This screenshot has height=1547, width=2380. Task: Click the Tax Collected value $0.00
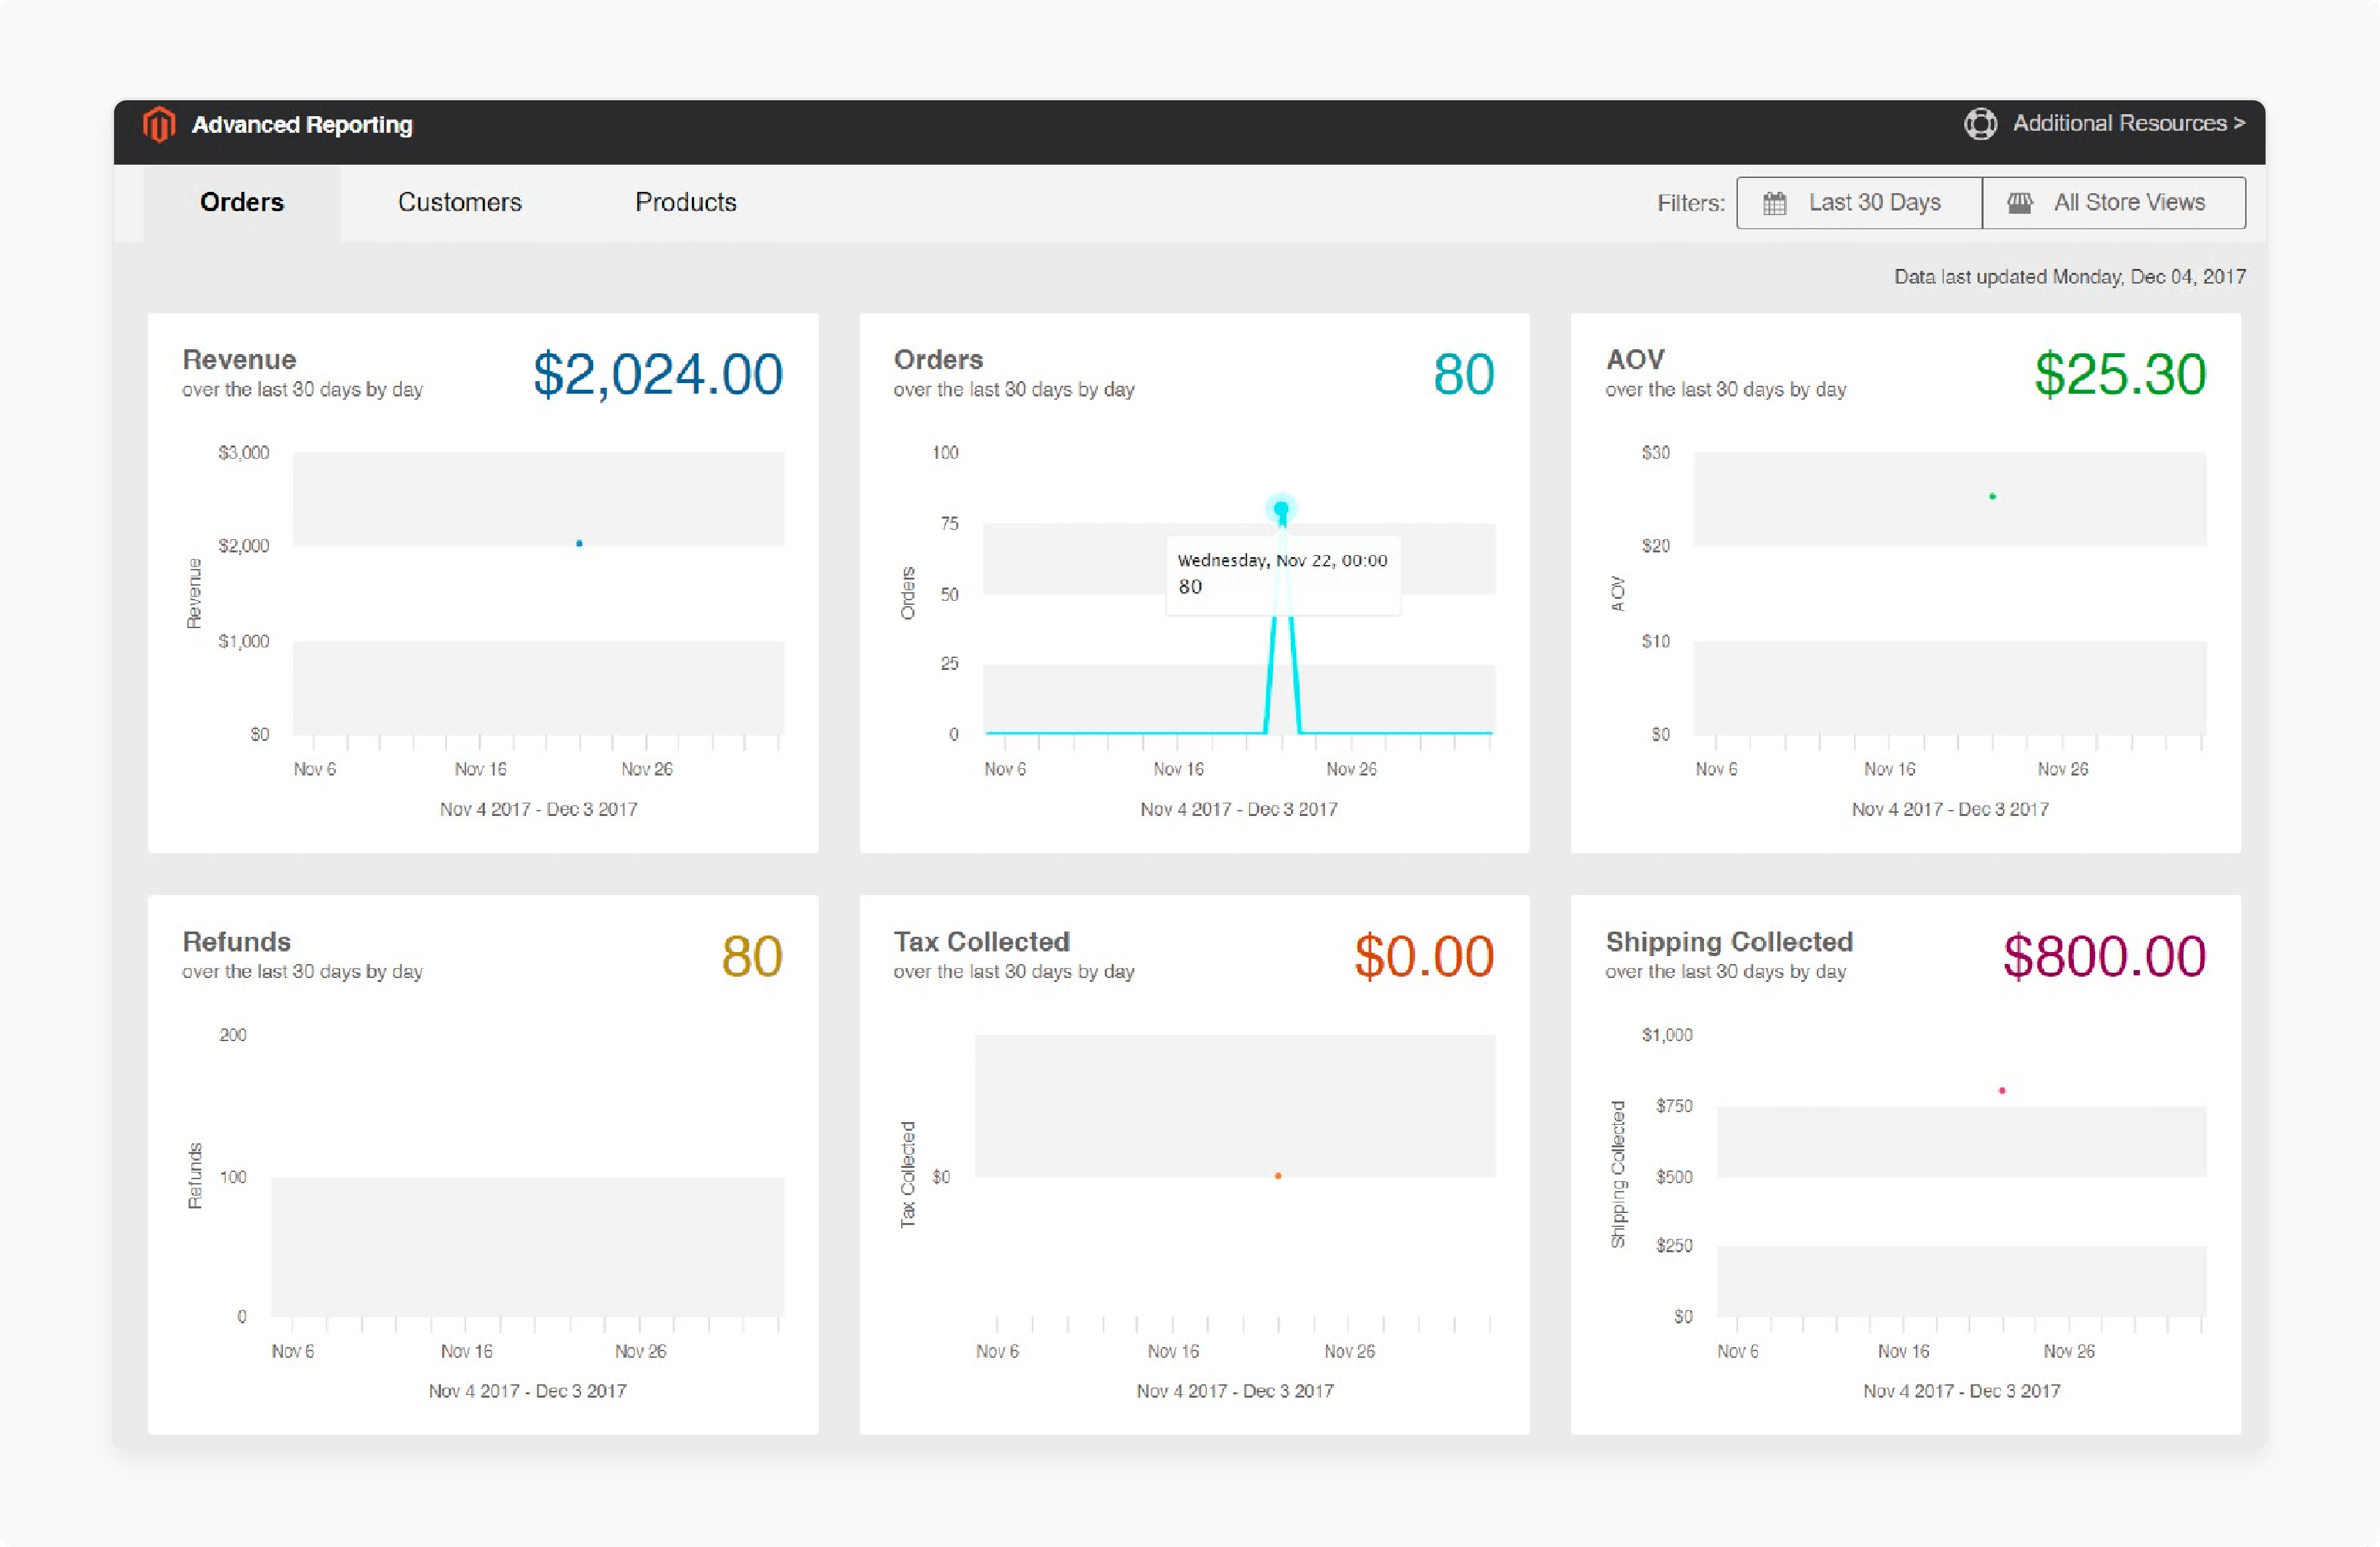pos(1424,956)
